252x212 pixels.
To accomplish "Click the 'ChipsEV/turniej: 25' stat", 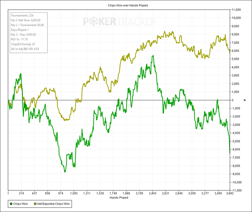I will (23, 44).
